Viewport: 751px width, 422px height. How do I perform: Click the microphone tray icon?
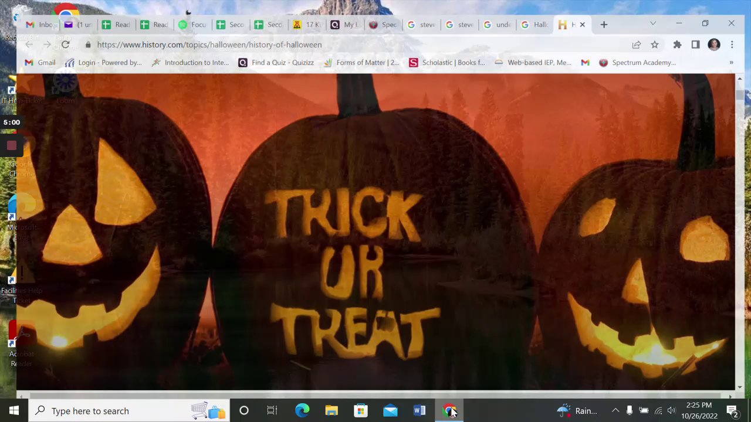click(629, 411)
